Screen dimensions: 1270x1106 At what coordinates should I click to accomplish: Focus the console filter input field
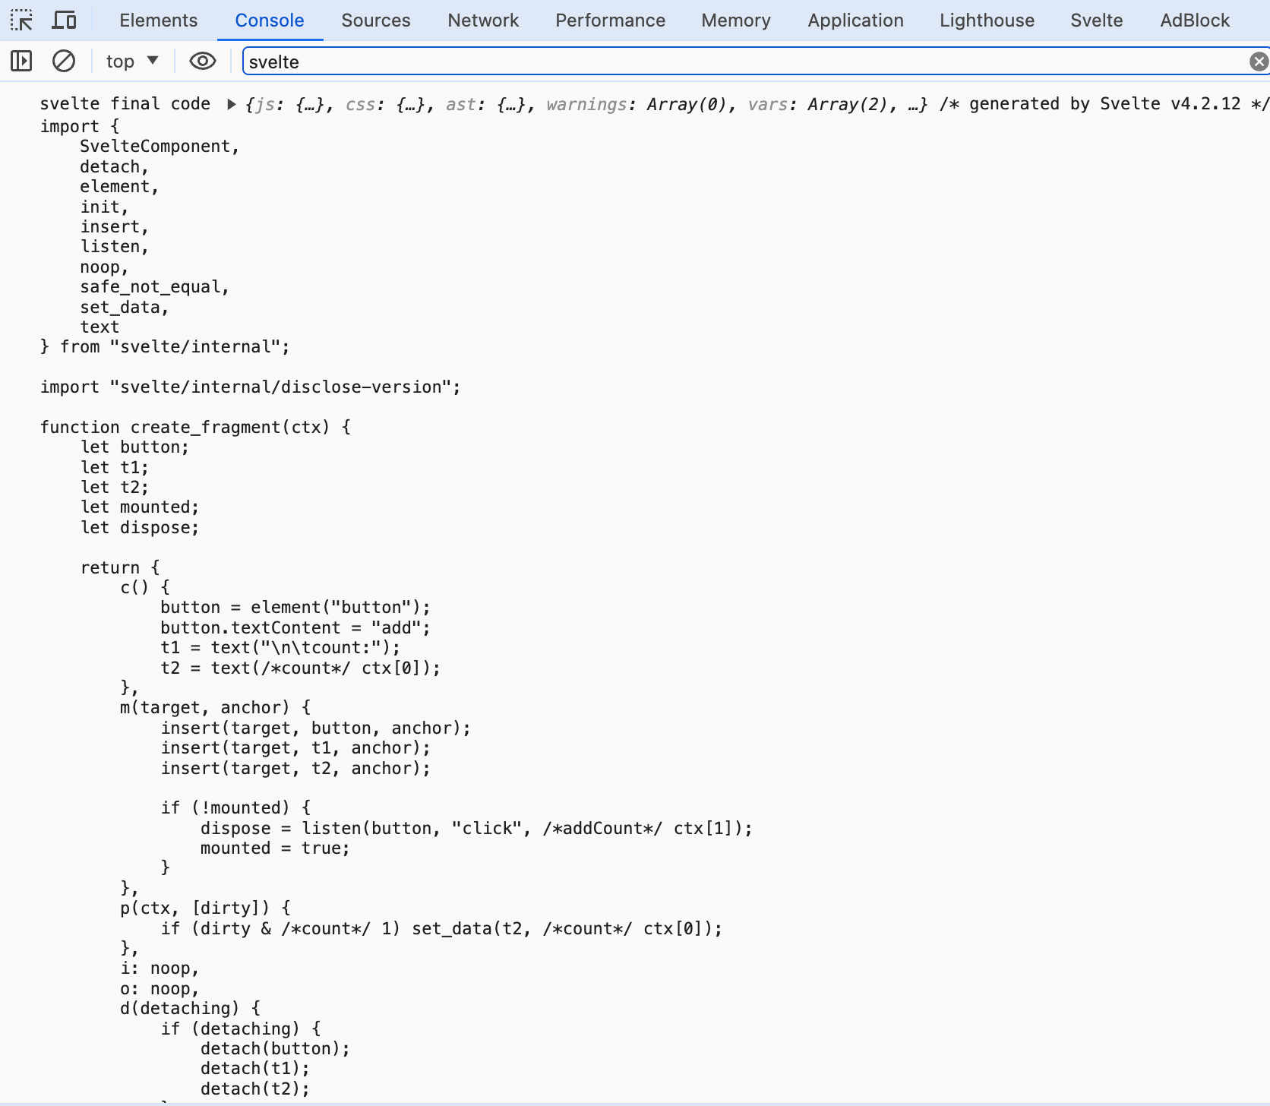744,62
